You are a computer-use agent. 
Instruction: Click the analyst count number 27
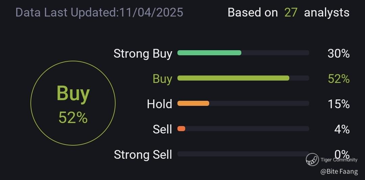291,12
